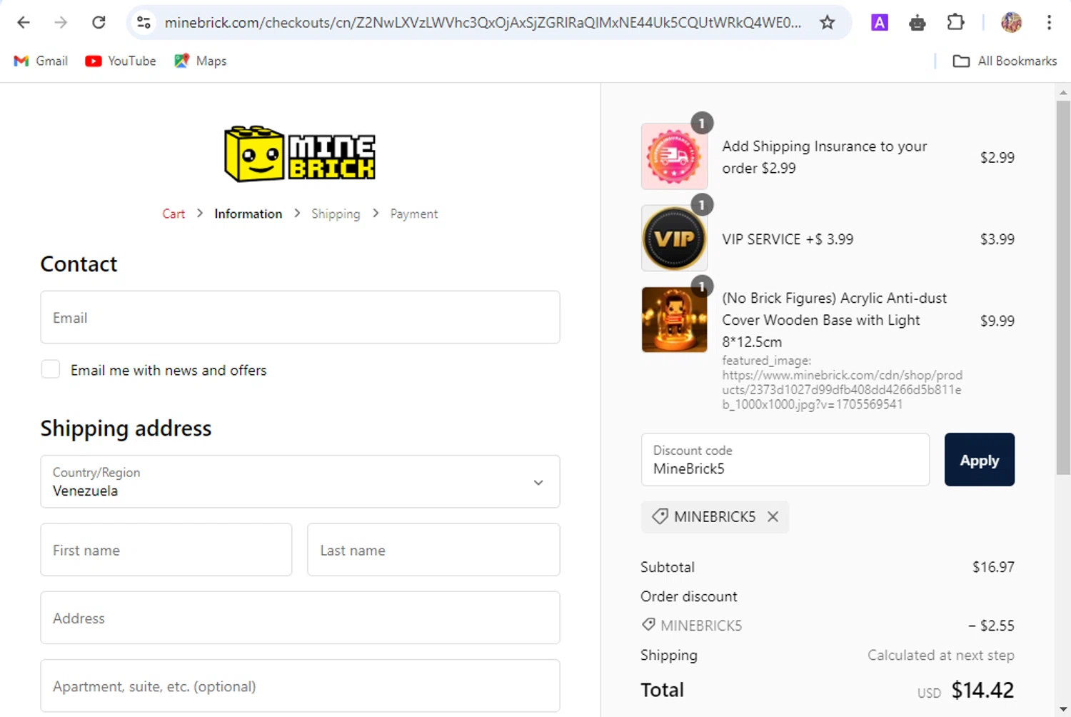Screen dimensions: 1071x717
Task: Click the discount amount − $2.55
Action: click(x=991, y=626)
